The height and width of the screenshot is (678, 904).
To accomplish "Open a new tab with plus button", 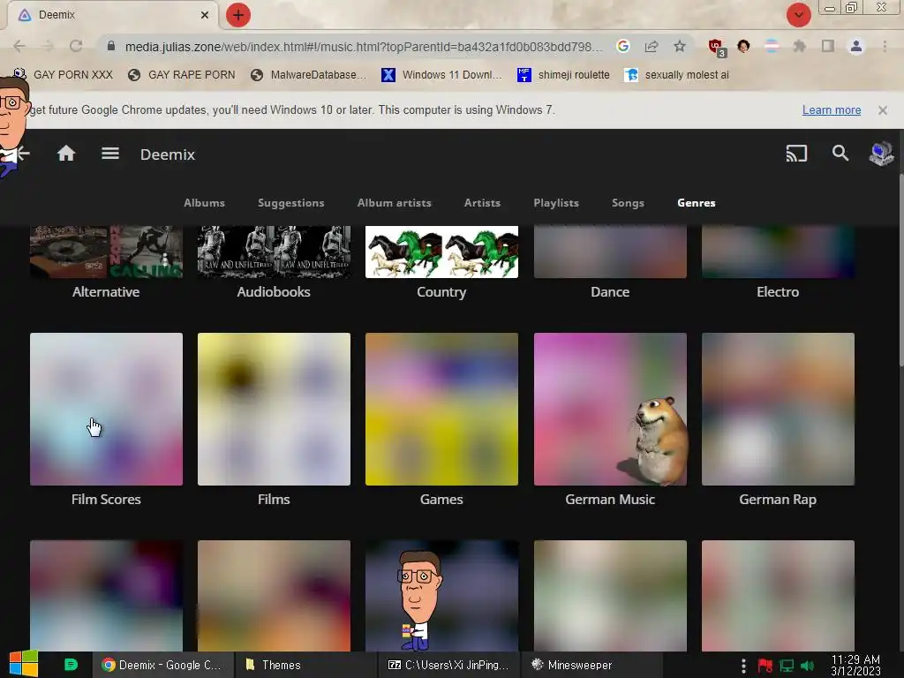I will click(238, 15).
